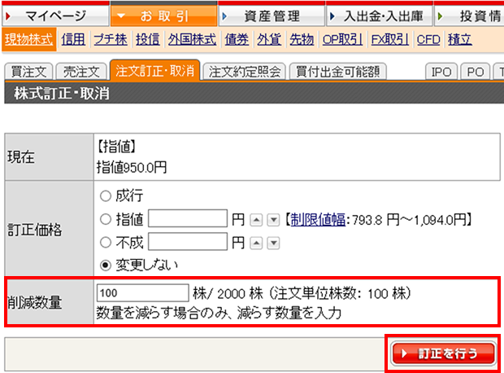Click the 指値 price input field
The height and width of the screenshot is (373, 504).
coord(188,219)
